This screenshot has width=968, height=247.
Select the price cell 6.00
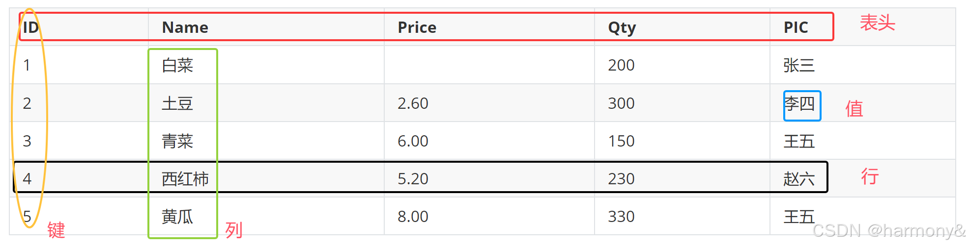tap(413, 141)
